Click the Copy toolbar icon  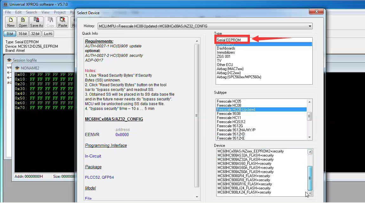(x=50, y=22)
